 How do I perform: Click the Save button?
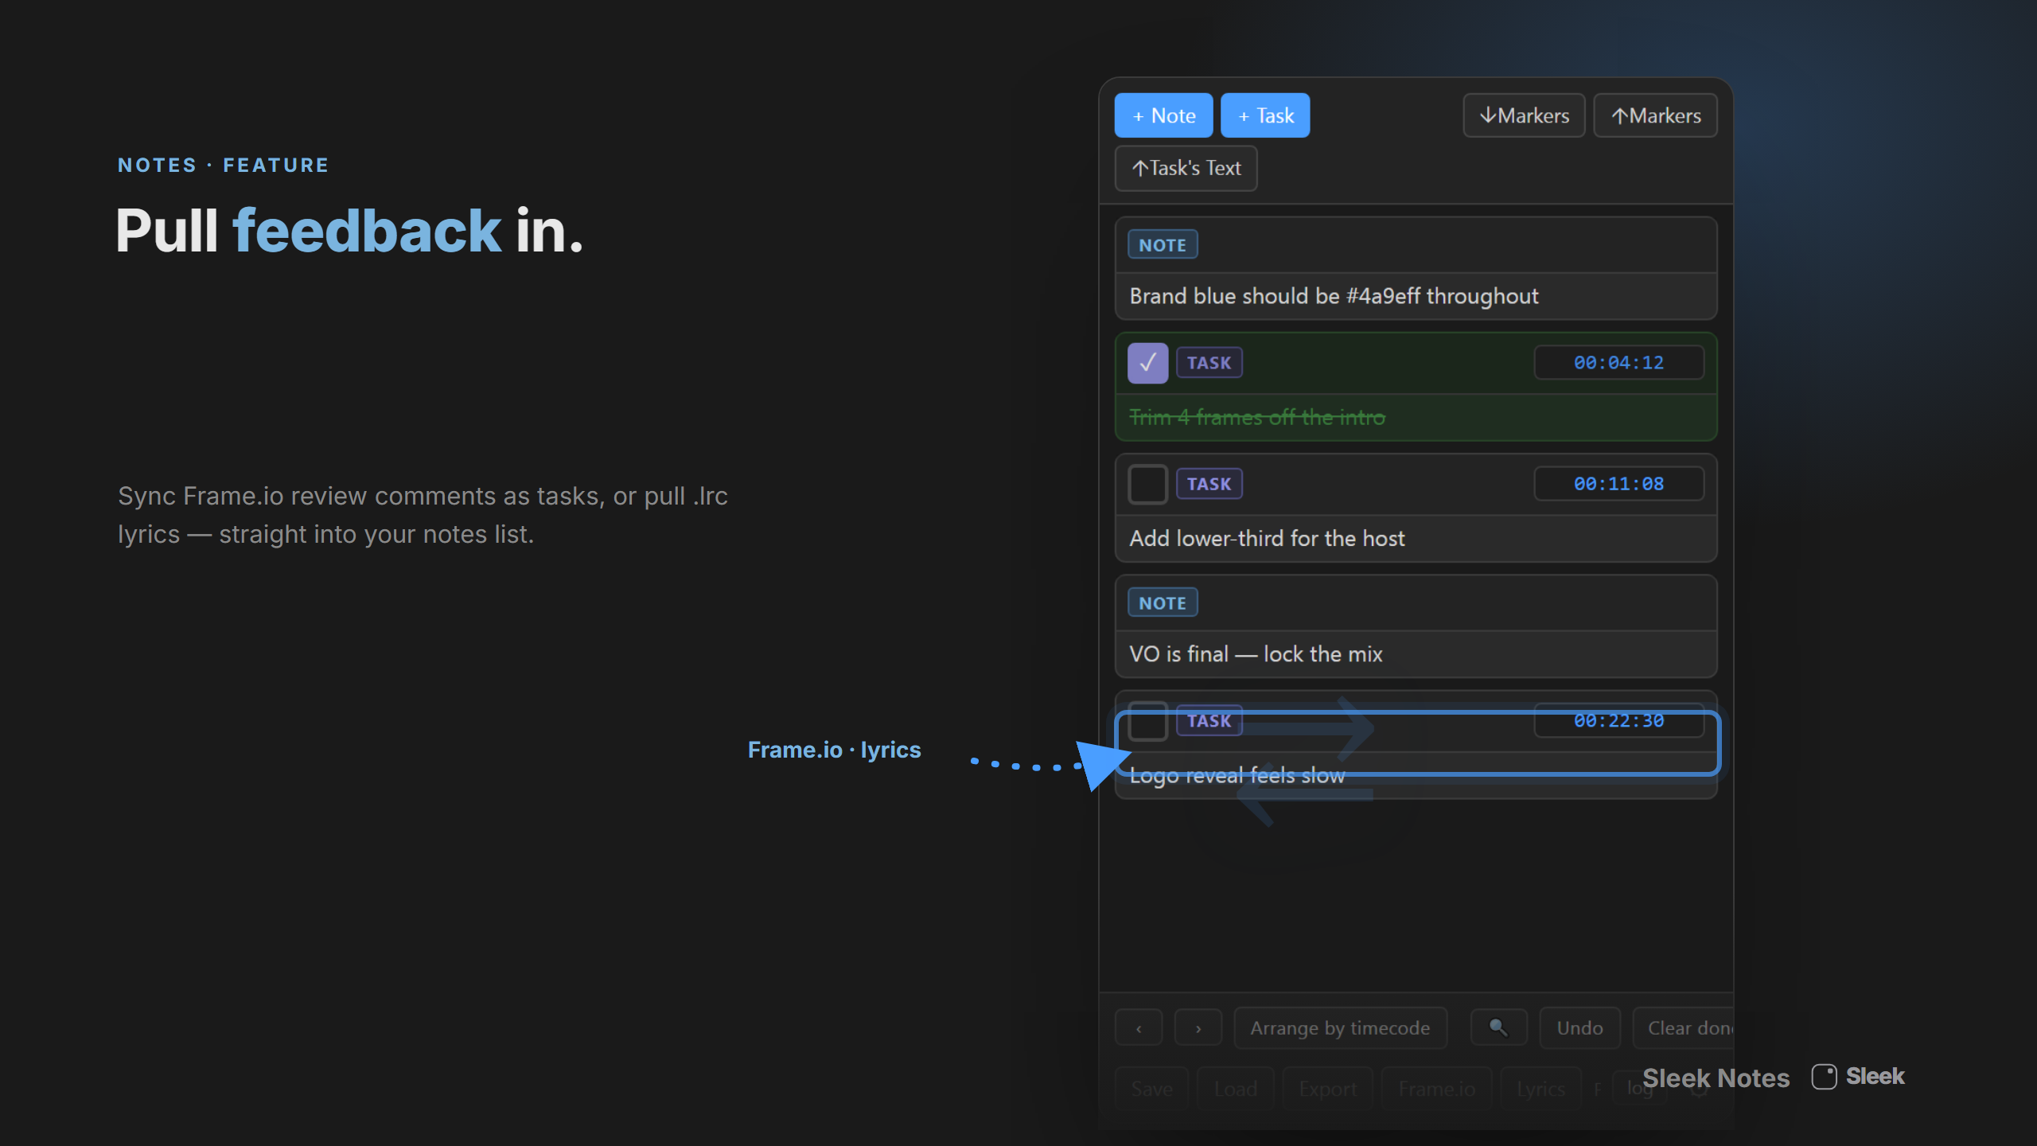1151,1089
